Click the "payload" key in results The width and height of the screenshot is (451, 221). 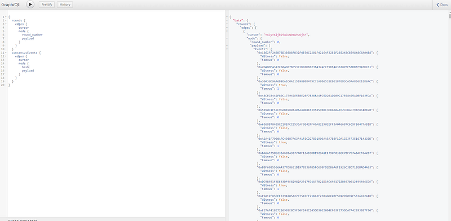coord(258,46)
